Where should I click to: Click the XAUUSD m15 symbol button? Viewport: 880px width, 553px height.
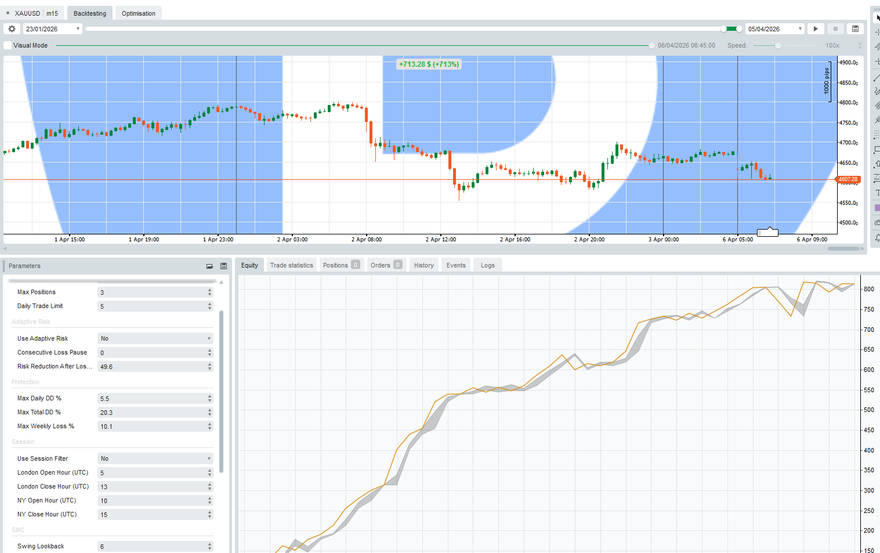pos(34,12)
